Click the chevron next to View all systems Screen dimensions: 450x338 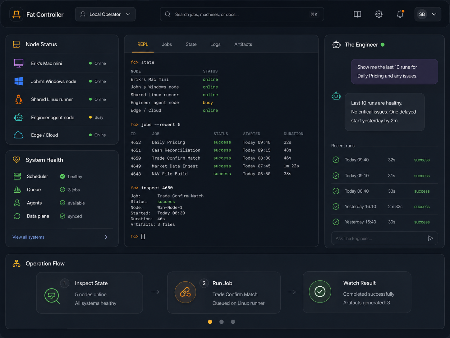click(106, 237)
